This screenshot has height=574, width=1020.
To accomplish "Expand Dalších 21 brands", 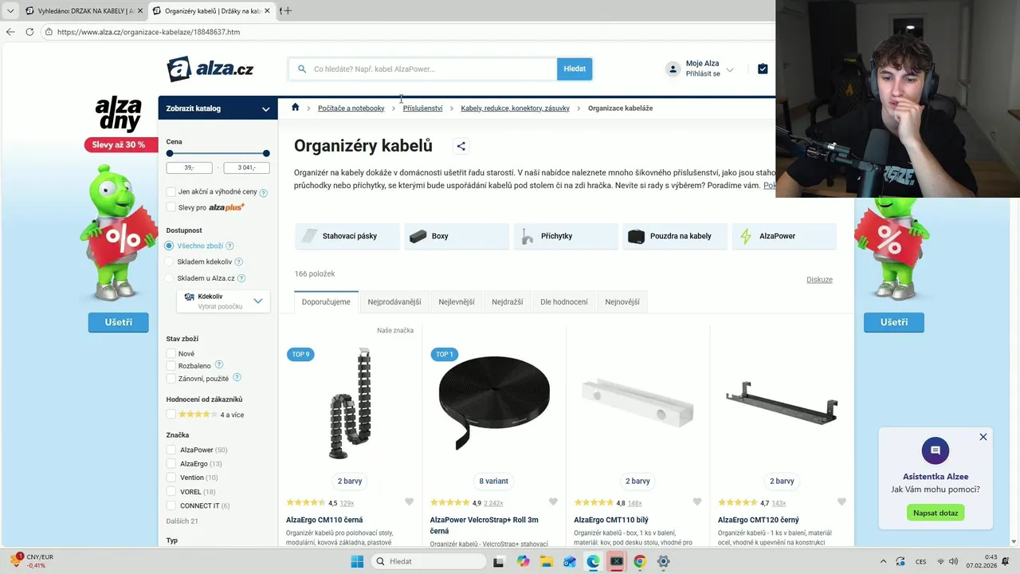I will 182,521.
